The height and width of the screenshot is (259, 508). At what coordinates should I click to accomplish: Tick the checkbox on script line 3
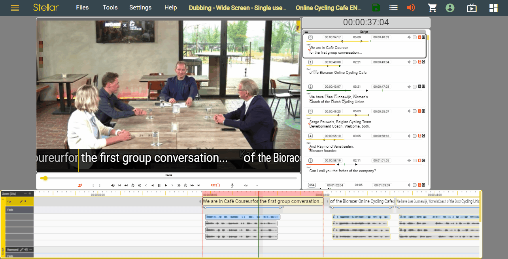(x=414, y=111)
